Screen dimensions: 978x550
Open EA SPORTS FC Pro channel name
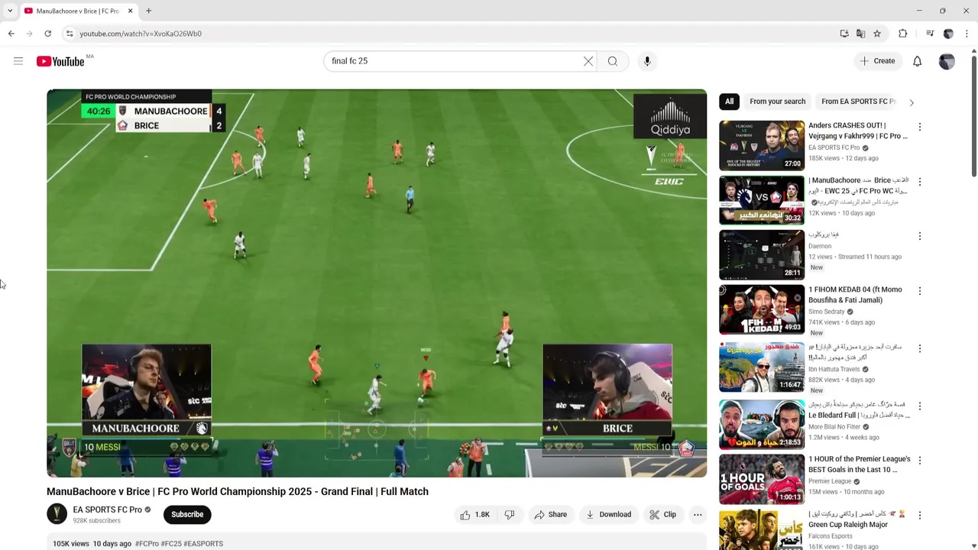[x=107, y=510]
